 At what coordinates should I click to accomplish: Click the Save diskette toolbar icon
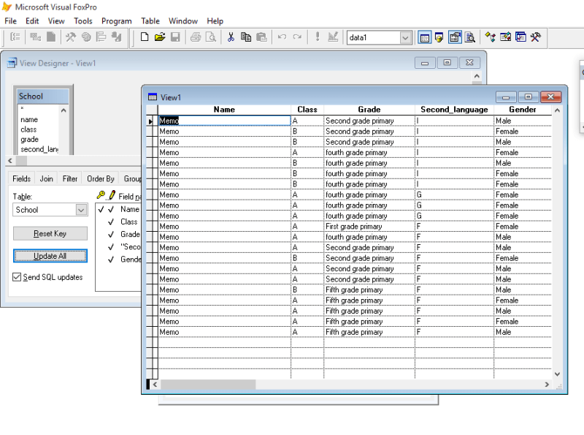[x=175, y=37]
